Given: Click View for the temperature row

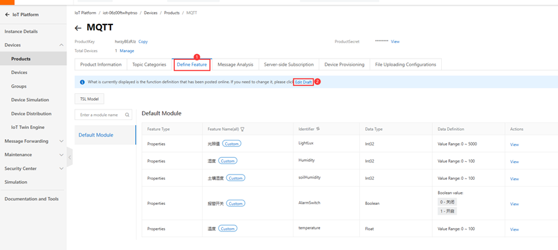Looking at the screenshot, I should click(x=514, y=229).
